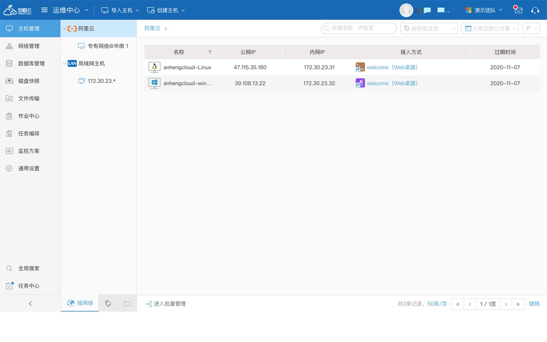Image resolution: width=547 pixels, height=342 pixels.
Task: Open 网络管理 in the sidebar
Action: coord(30,46)
